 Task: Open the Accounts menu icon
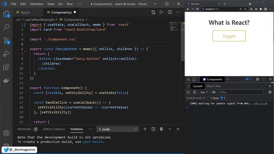(x=6, y=133)
